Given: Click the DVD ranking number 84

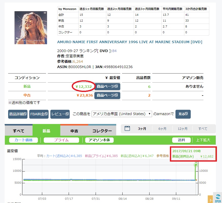Looking at the screenshot, I should pos(114,51).
